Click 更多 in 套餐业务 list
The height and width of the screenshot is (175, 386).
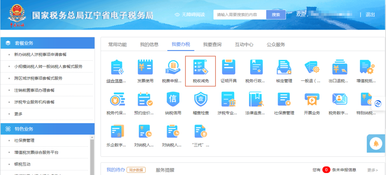point(19,114)
